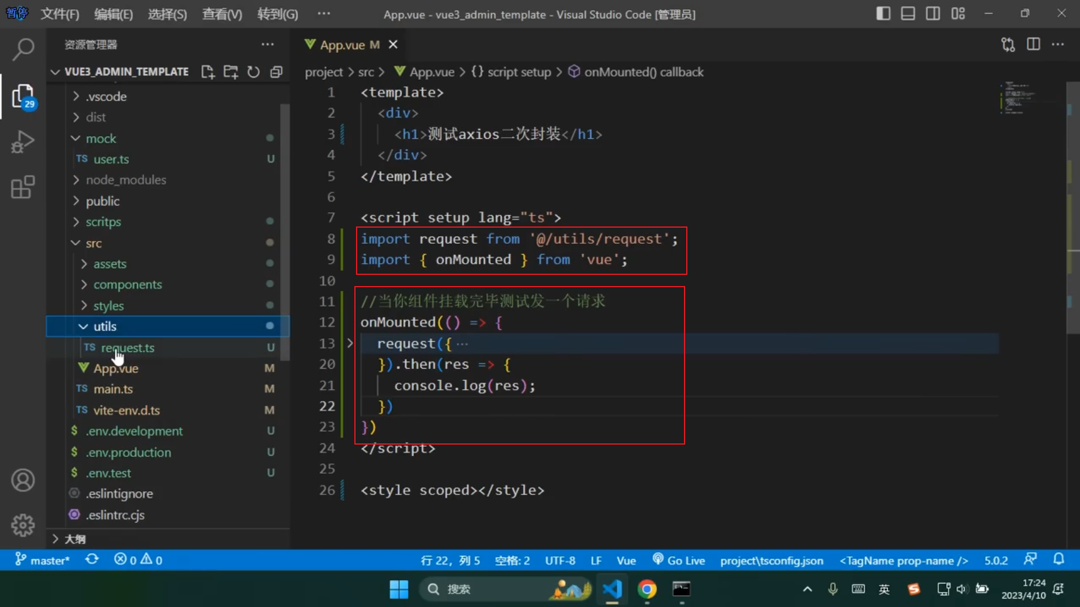Viewport: 1080px width, 607px height.
Task: Click the master branch indicator
Action: click(42, 560)
